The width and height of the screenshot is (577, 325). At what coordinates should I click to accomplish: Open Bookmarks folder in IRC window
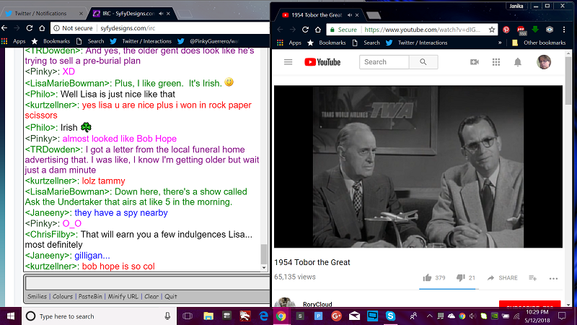[x=50, y=41]
